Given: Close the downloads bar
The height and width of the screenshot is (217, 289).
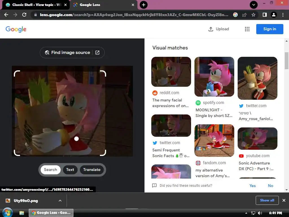Looking at the screenshot, I should (284, 200).
